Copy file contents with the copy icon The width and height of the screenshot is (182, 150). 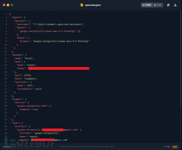click(x=168, y=5)
